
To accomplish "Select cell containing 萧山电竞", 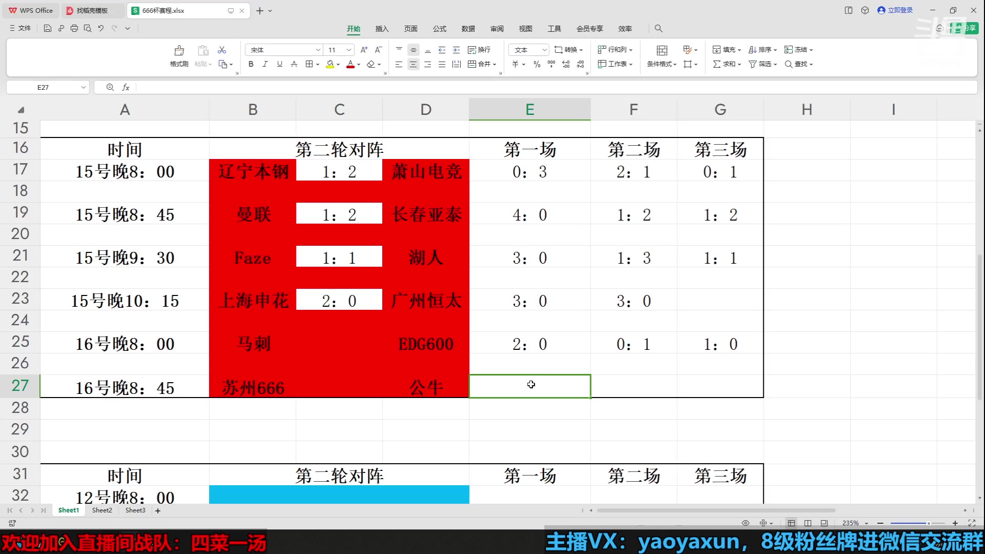I will click(x=426, y=171).
